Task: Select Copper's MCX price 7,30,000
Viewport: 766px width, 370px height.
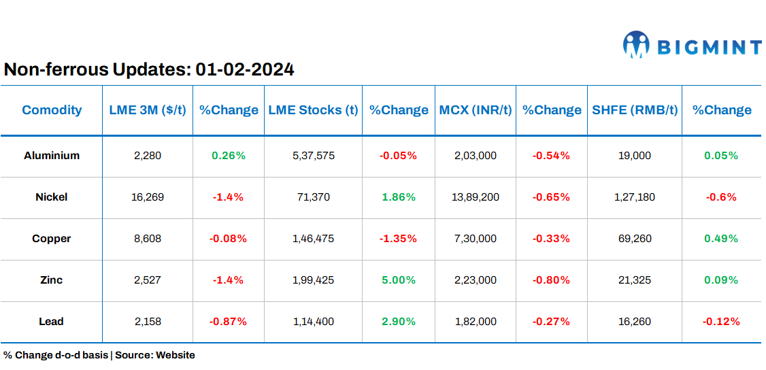Action: click(x=476, y=239)
